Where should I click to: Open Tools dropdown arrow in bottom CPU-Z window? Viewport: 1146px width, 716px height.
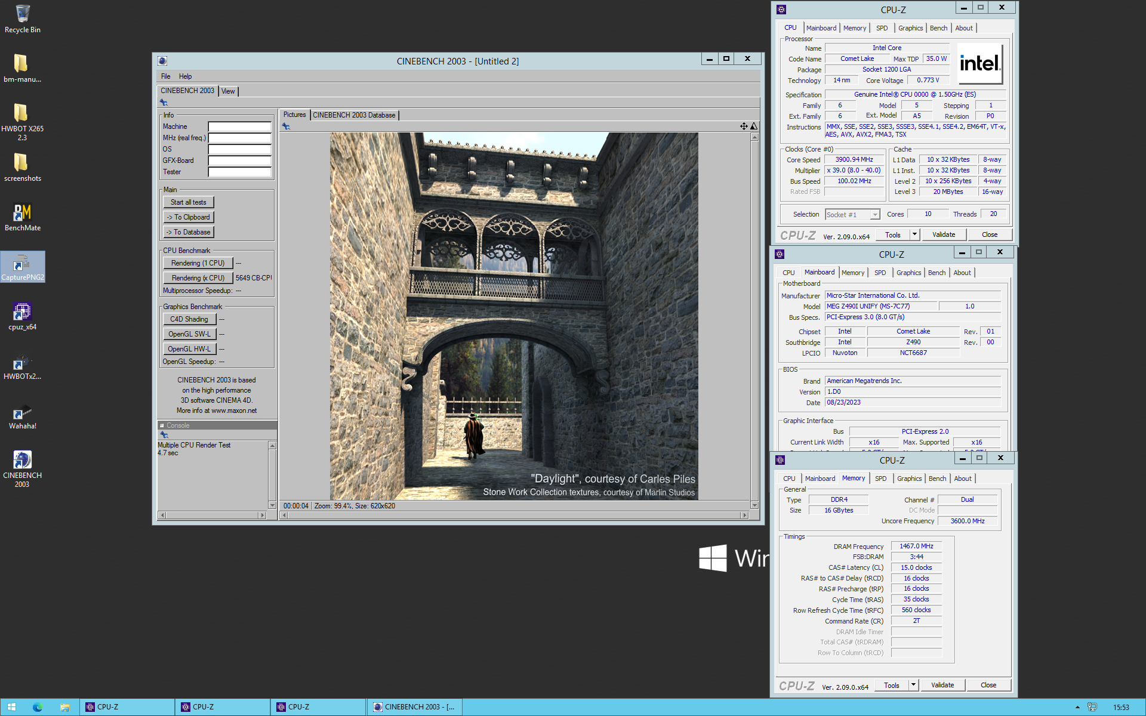[x=913, y=685]
